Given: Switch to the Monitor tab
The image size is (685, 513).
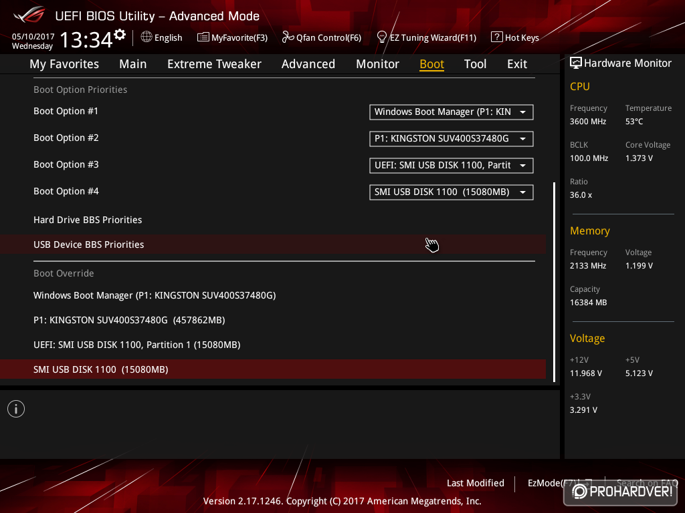Looking at the screenshot, I should coord(377,64).
